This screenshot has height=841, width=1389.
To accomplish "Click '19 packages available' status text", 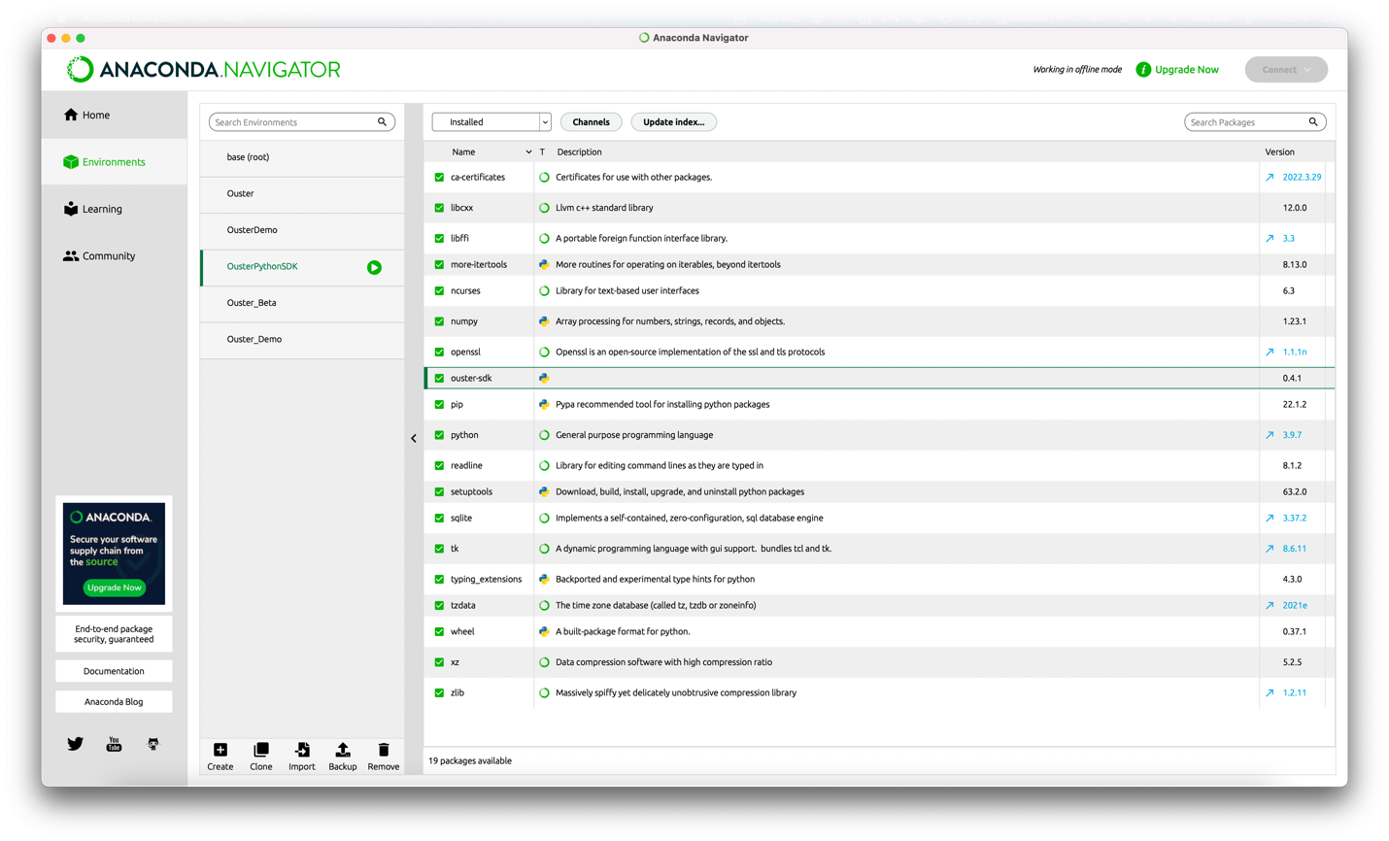I will [x=470, y=760].
